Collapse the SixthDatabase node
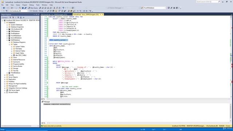Screen dimensions: 233x131 pyautogui.click(x=7, y=40)
